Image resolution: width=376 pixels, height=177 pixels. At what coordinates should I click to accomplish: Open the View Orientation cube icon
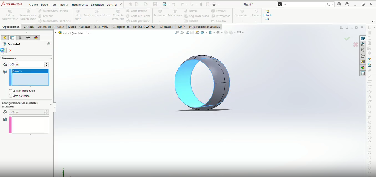(x=203, y=32)
